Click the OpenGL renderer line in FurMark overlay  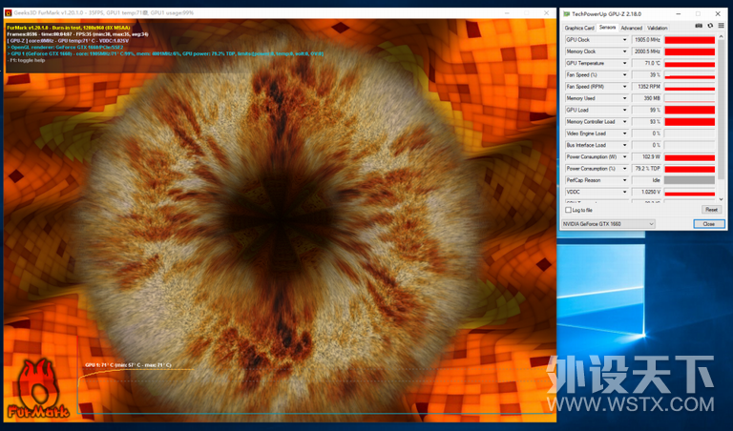pyautogui.click(x=66, y=47)
